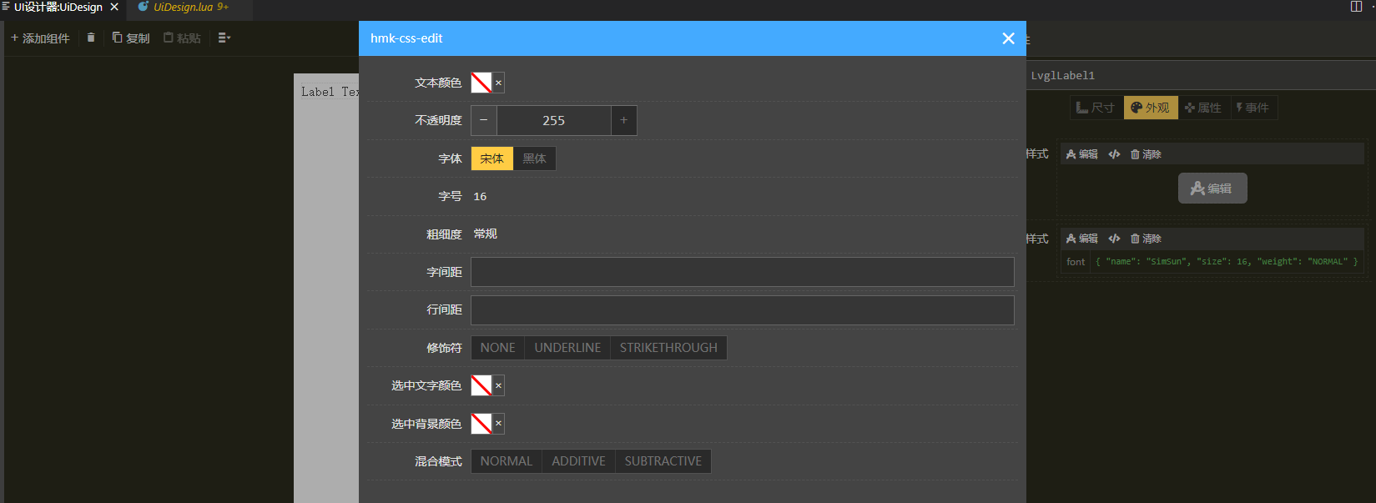Click 清除 in the font style header
The height and width of the screenshot is (503, 1376).
(1146, 239)
